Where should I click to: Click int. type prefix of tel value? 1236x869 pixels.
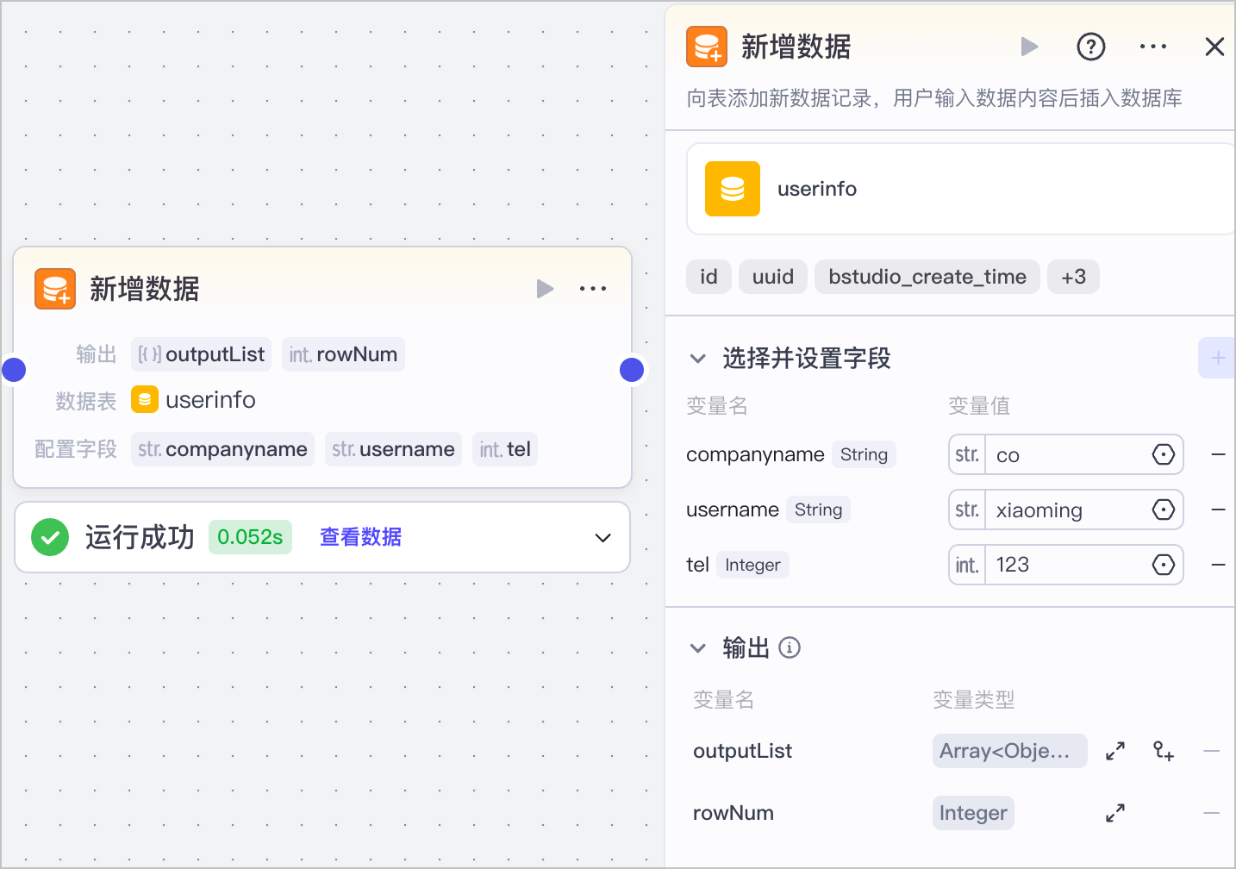[967, 565]
